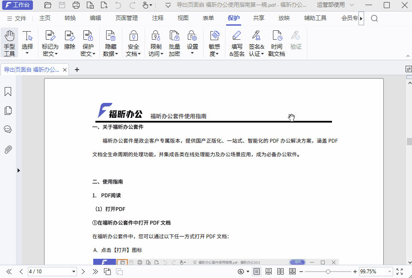
Task: Enable facing pages view mode
Action: [x=280, y=272]
